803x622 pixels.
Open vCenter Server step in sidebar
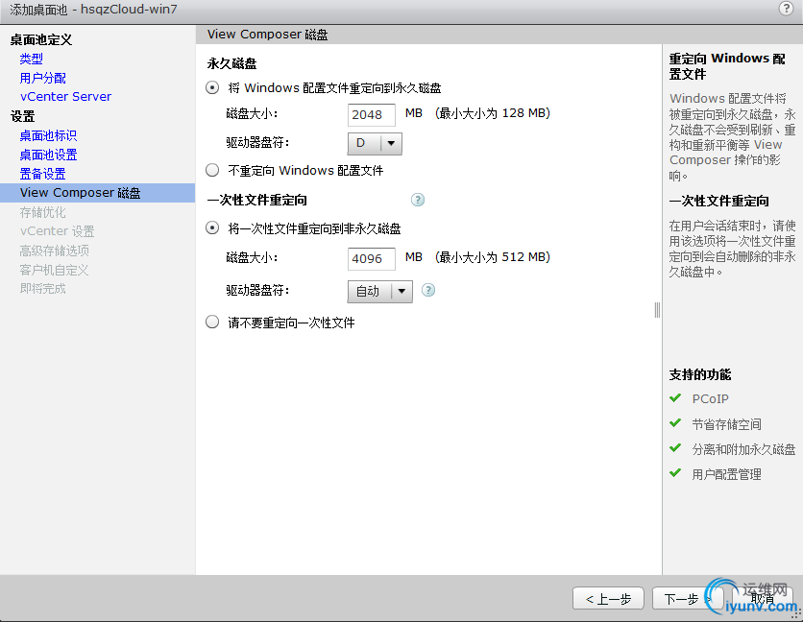[65, 97]
